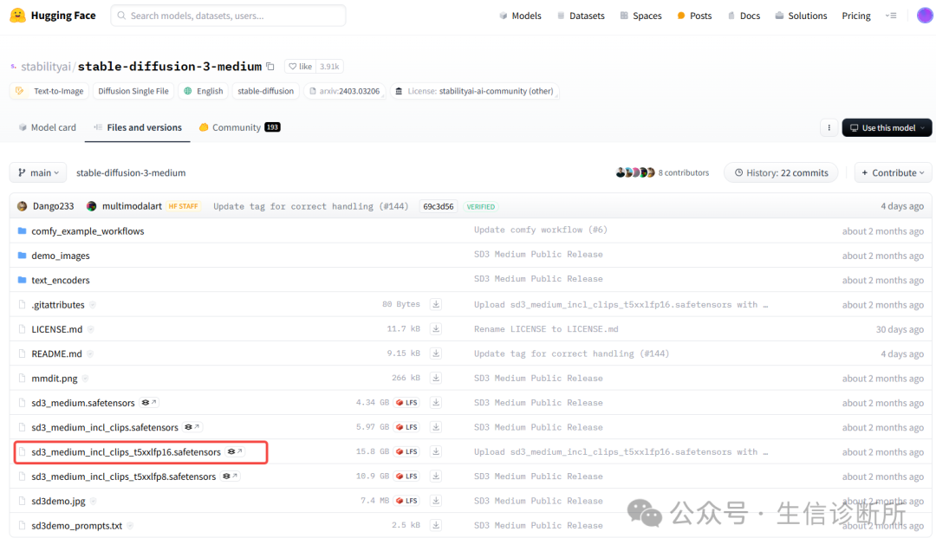Download the LICENSE.md file

pyautogui.click(x=436, y=329)
